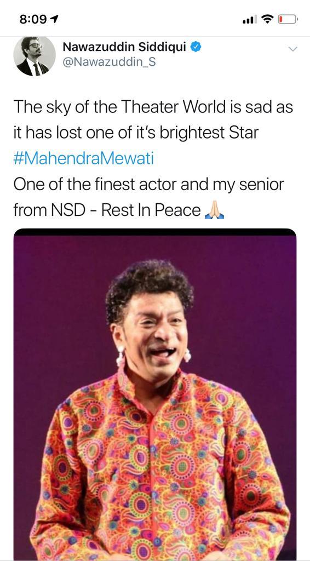Open the tweet author's profile picture
Screen dimensions: 310x561
(x=35, y=56)
